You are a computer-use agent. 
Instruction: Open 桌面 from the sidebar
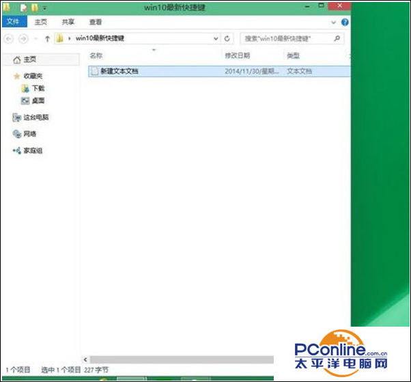coord(38,100)
